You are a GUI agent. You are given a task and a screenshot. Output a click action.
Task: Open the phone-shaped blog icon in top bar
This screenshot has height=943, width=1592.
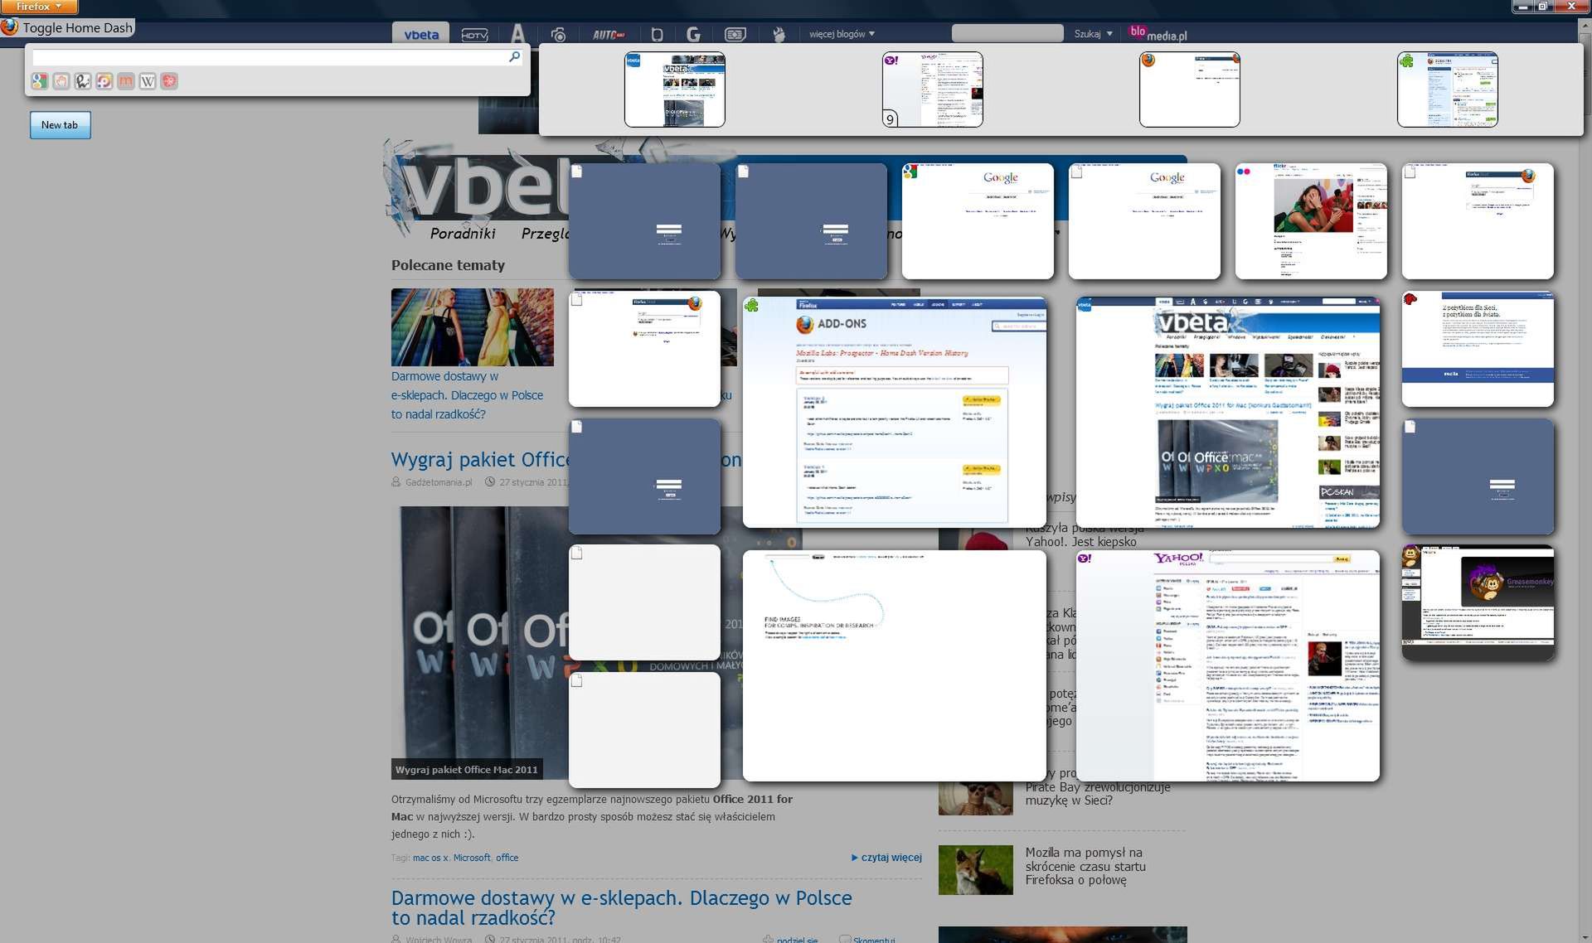coord(657,35)
